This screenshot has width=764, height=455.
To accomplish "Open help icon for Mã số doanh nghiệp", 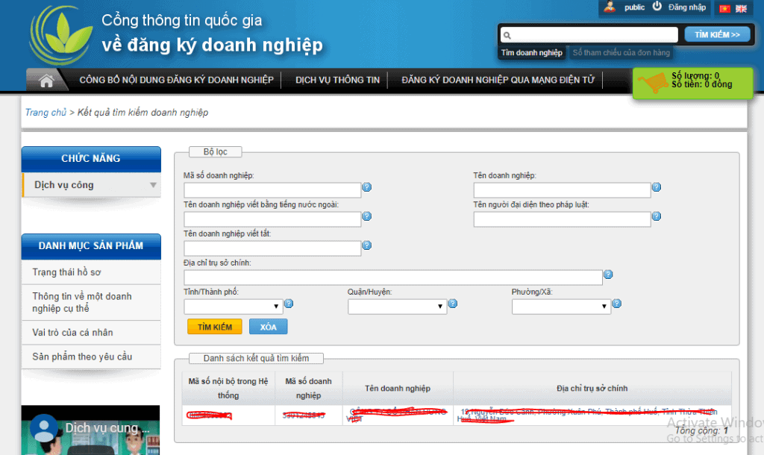I will pos(367,187).
